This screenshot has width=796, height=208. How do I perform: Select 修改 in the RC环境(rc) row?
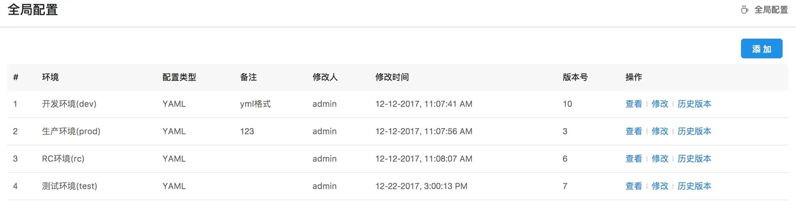click(x=660, y=159)
